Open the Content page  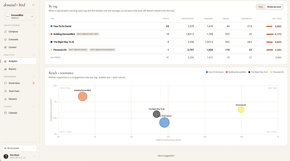[20, 47]
